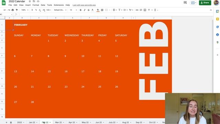Open the Edit menu
The width and height of the screenshot is (220, 124).
point(15,5)
